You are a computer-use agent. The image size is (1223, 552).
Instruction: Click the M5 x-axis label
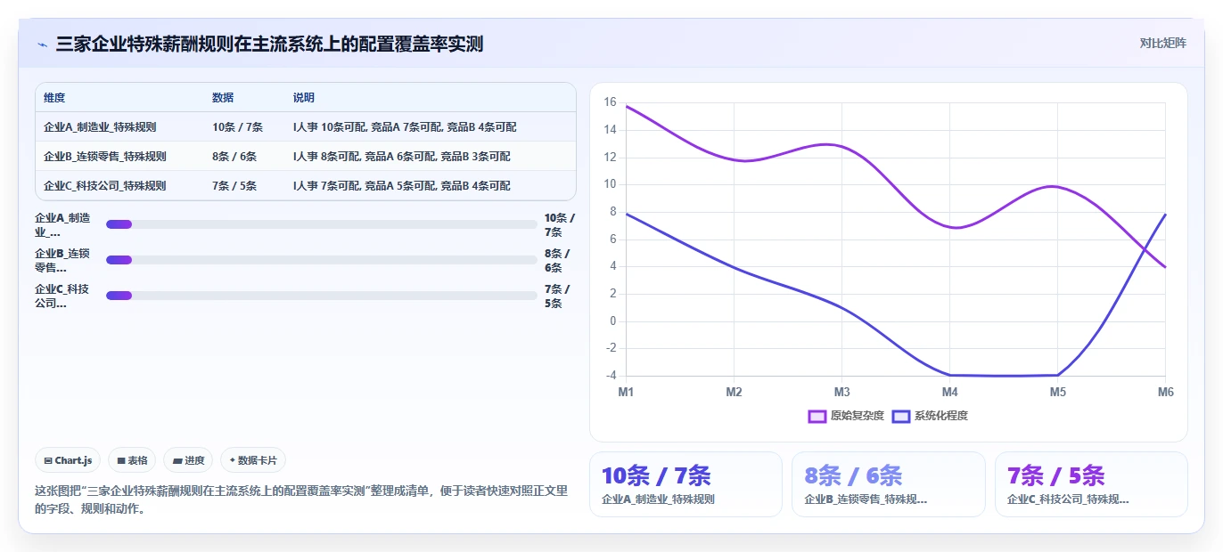click(1057, 392)
